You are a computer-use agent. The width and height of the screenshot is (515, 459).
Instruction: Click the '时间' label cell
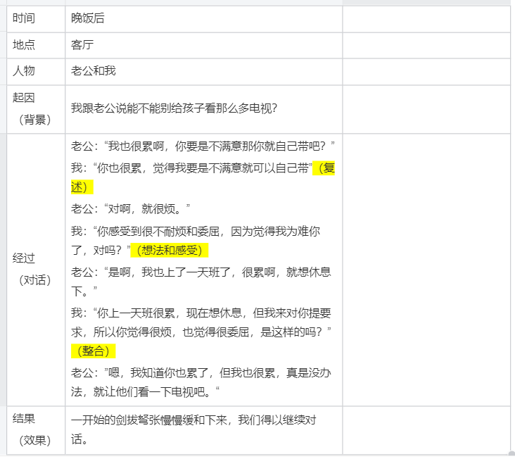pyautogui.click(x=36, y=19)
